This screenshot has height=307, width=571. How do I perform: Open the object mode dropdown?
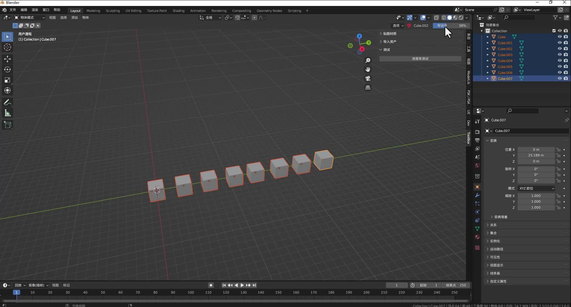click(x=29, y=18)
